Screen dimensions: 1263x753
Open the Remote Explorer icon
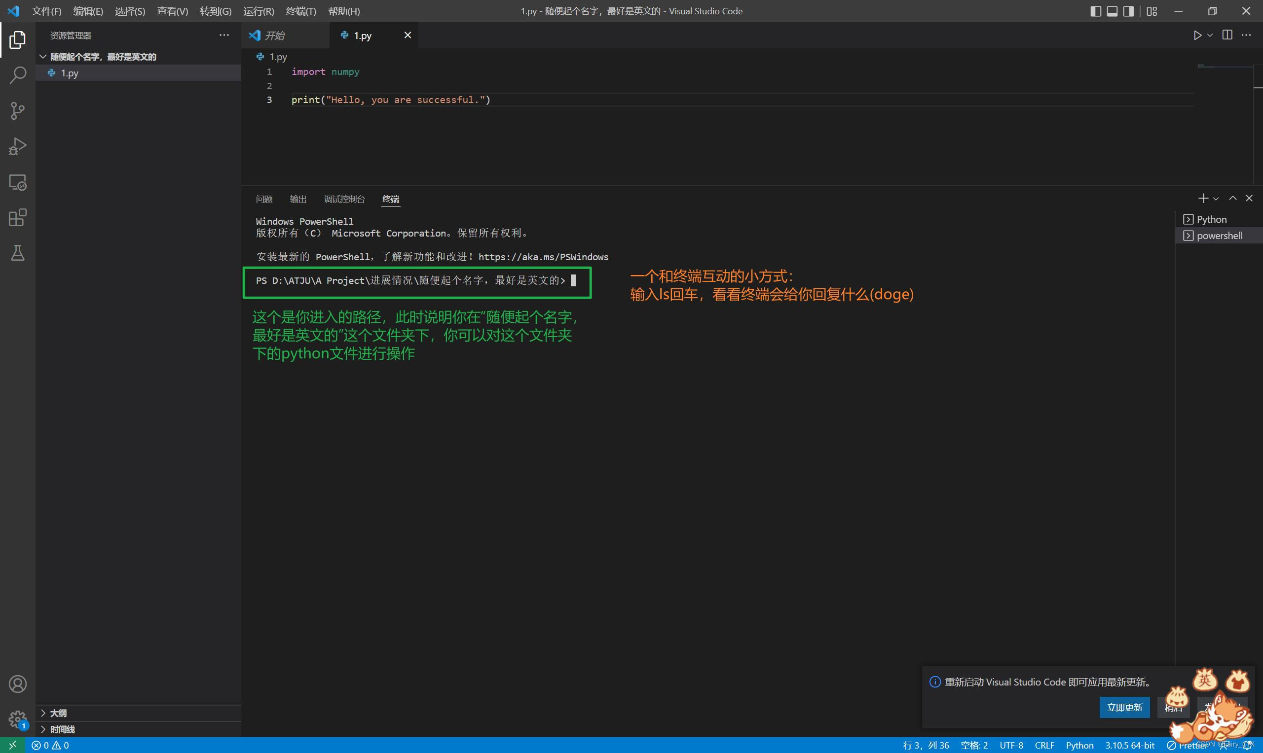coord(17,182)
